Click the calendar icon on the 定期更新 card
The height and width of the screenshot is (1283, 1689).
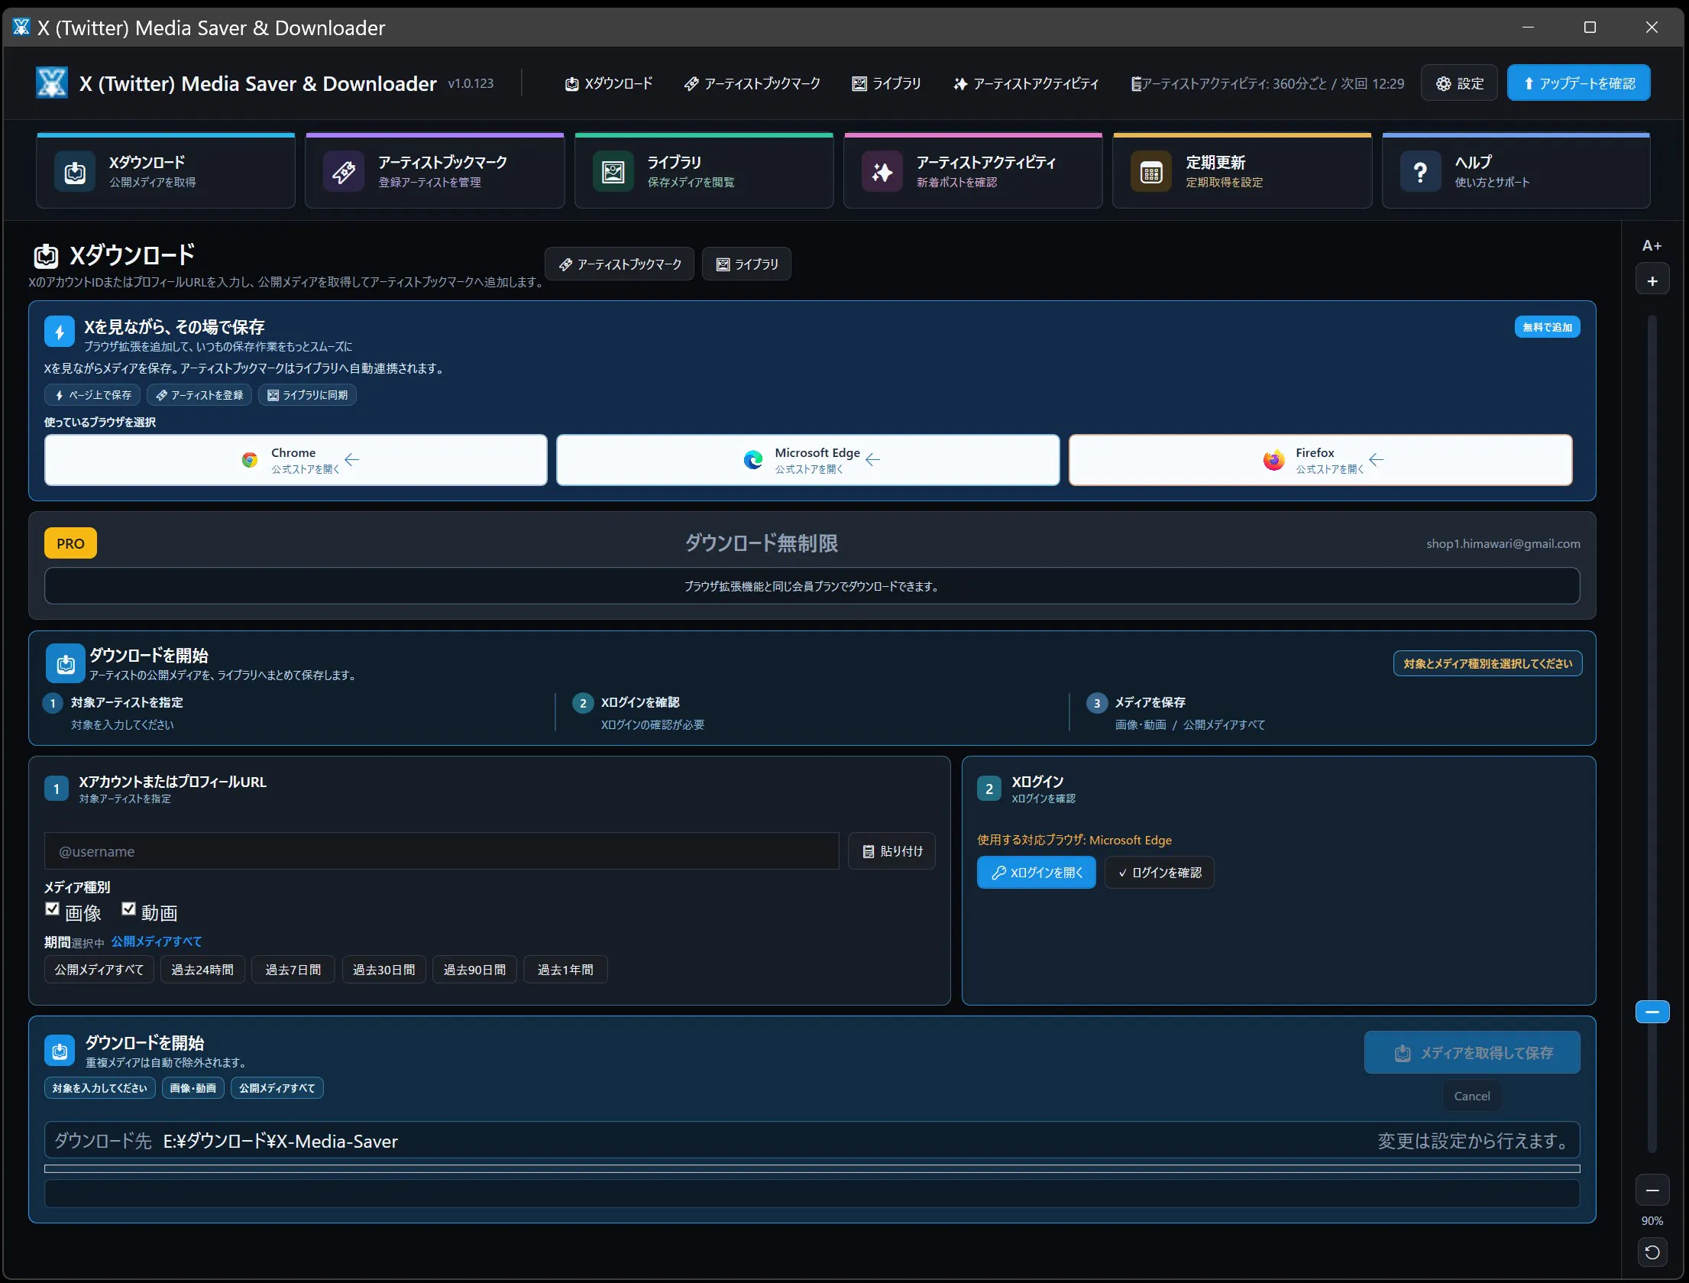(1151, 172)
